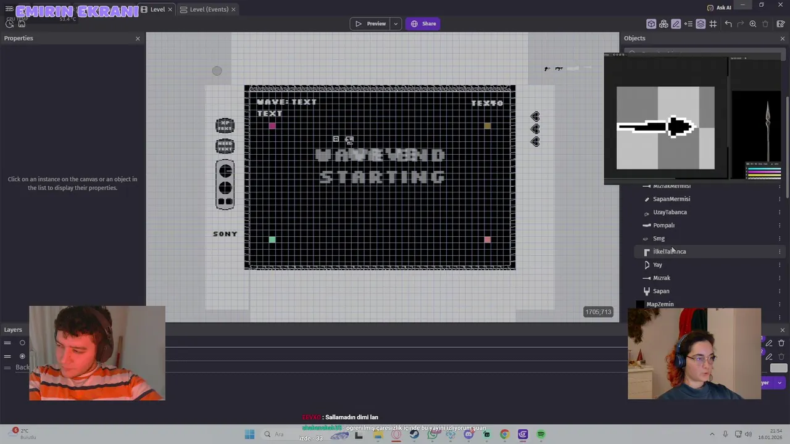The height and width of the screenshot is (444, 790).
Task: Open the Pompalı three-dot menu
Action: 780,225
